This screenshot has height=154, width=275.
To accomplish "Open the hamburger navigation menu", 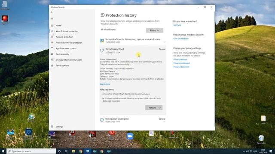I will pos(52,18).
